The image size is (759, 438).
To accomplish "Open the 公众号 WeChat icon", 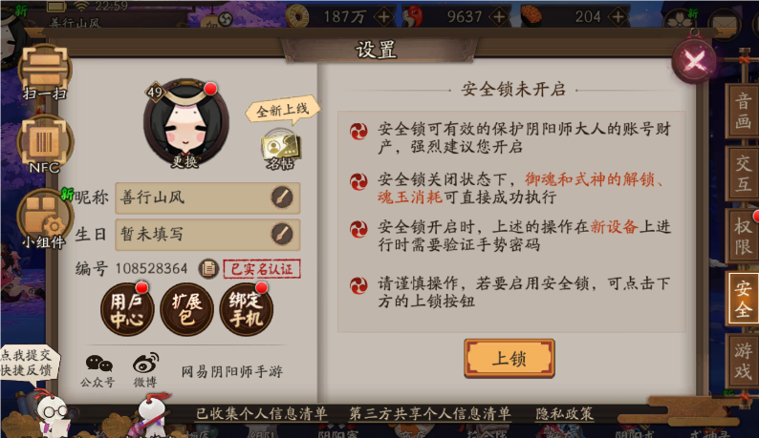I will click(98, 371).
